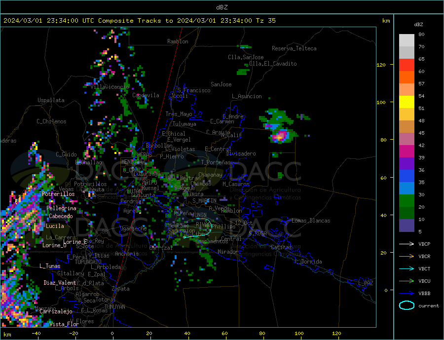Click the VBCT legend label
The height and width of the screenshot is (340, 444).
click(x=424, y=268)
